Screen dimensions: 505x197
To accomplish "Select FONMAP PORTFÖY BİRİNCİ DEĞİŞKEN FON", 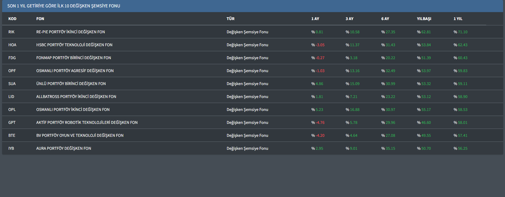I will 73,58.
